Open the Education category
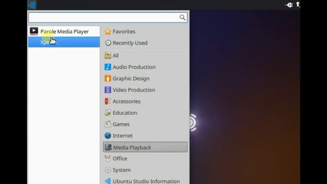Viewport: 327px width, 184px height. (145, 112)
